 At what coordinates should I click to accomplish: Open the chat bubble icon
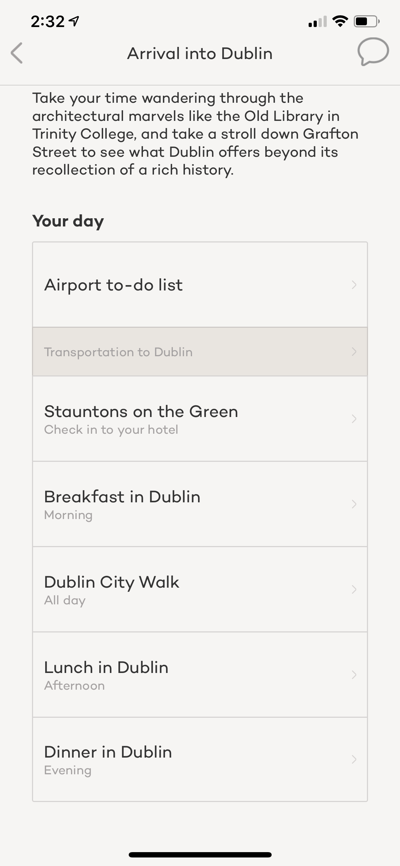pyautogui.click(x=373, y=52)
